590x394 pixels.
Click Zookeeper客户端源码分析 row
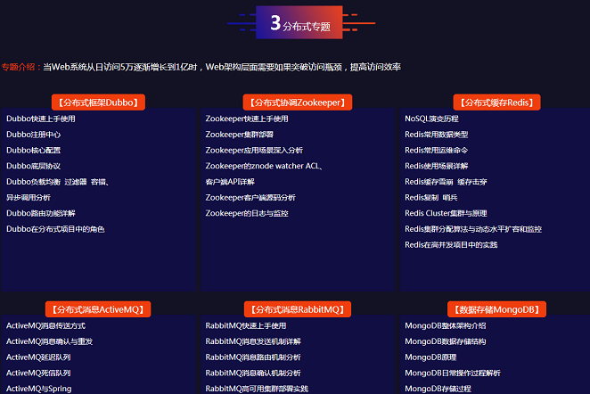coord(250,198)
